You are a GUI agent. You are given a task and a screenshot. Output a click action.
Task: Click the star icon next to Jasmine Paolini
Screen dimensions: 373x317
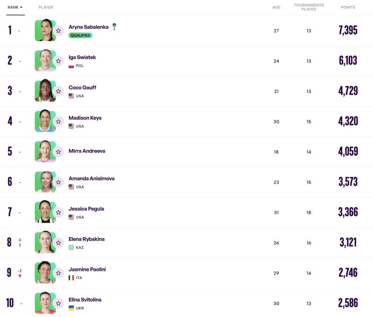coord(58,273)
